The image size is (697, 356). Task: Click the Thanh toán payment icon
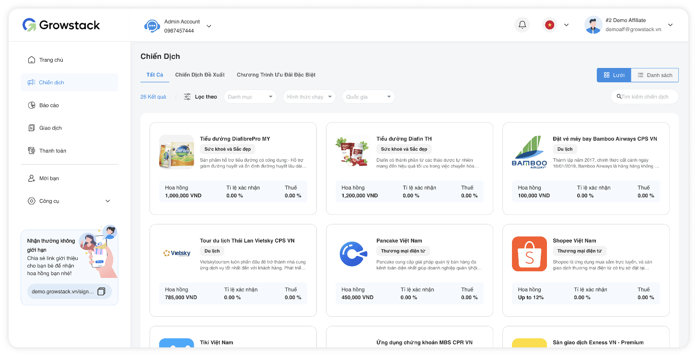[x=31, y=151]
